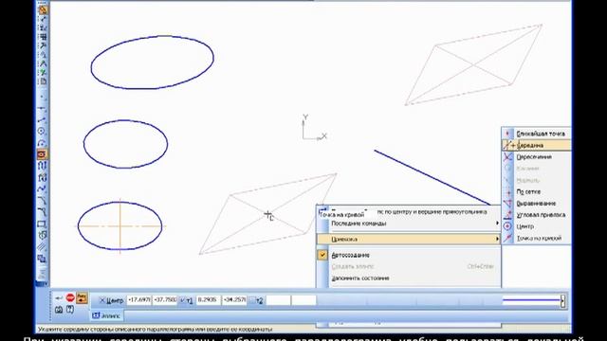
Task: Select the Центр snap option
Action: click(x=536, y=226)
